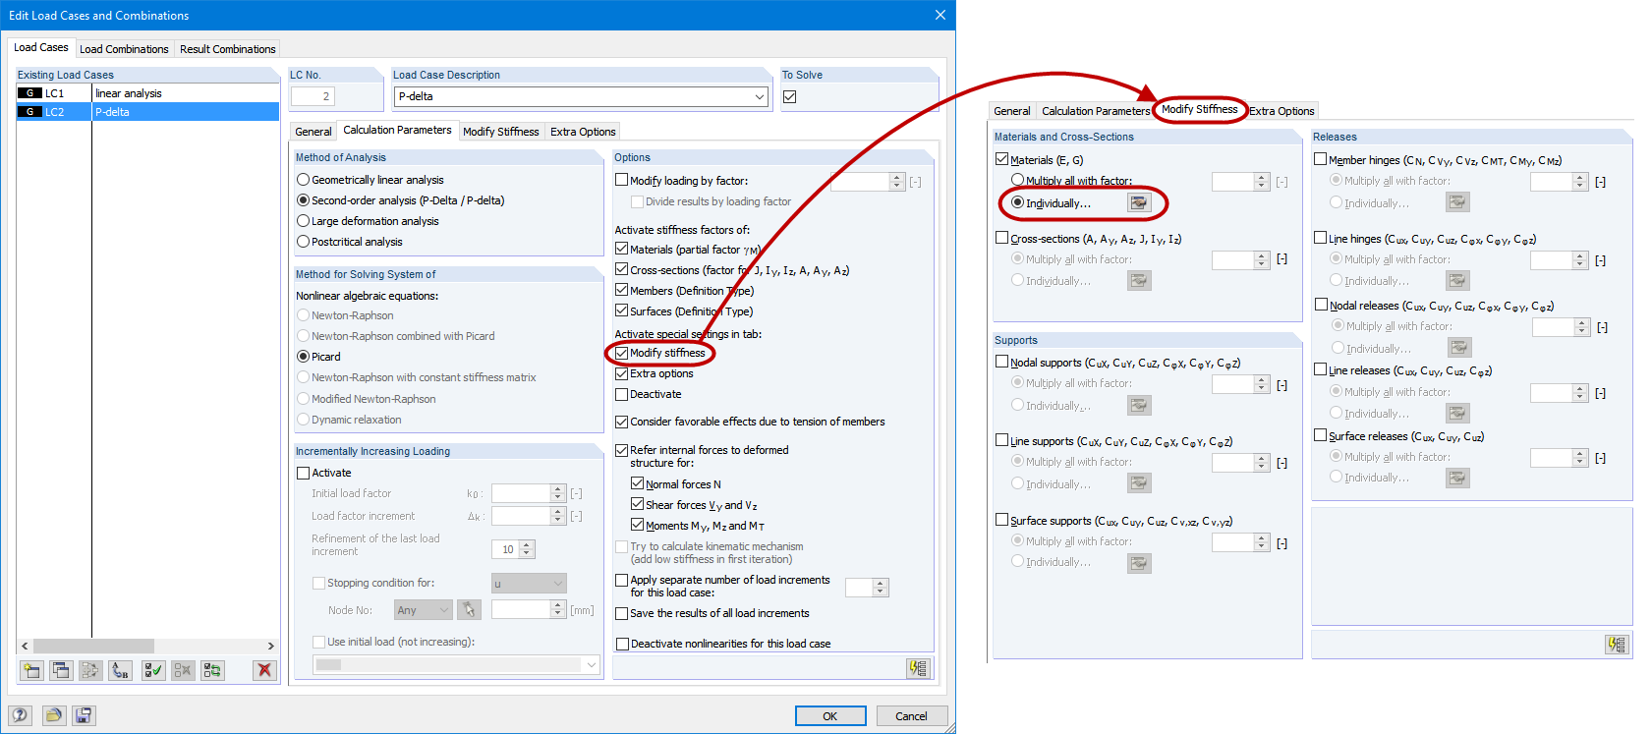This screenshot has width=1652, height=734.
Task: Click Nodal releases Individually edit icon
Action: 1459,347
